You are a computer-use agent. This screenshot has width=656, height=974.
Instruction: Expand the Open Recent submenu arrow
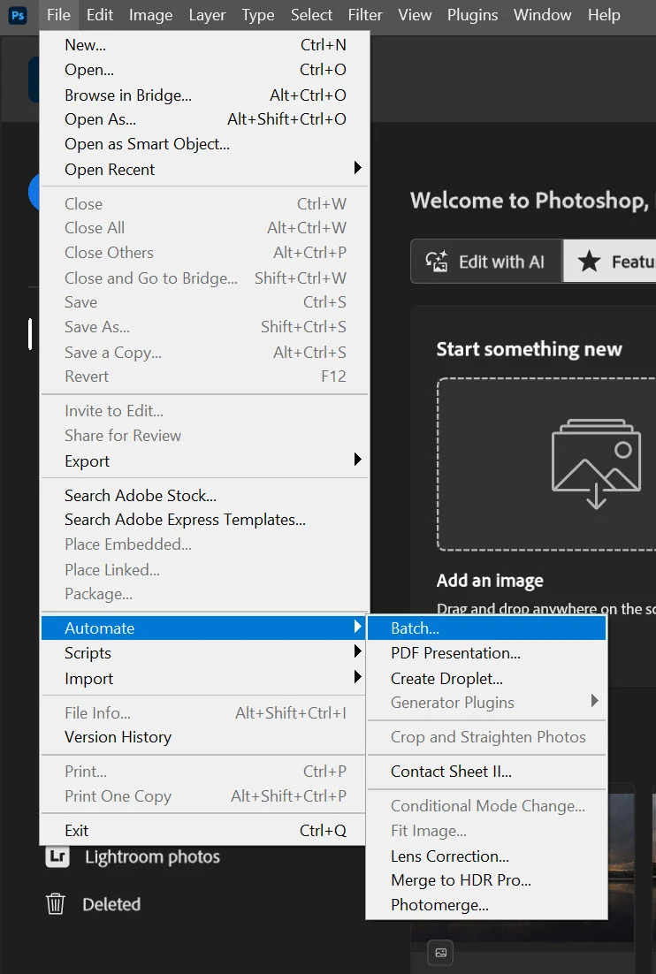pyautogui.click(x=357, y=168)
